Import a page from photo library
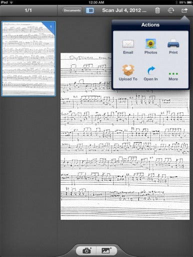193x257 pixels. 106,251
